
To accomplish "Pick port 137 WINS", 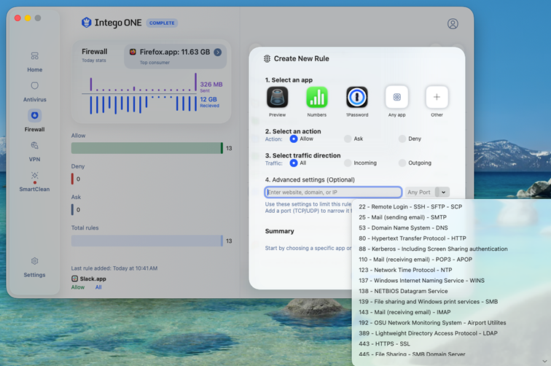I will 422,281.
